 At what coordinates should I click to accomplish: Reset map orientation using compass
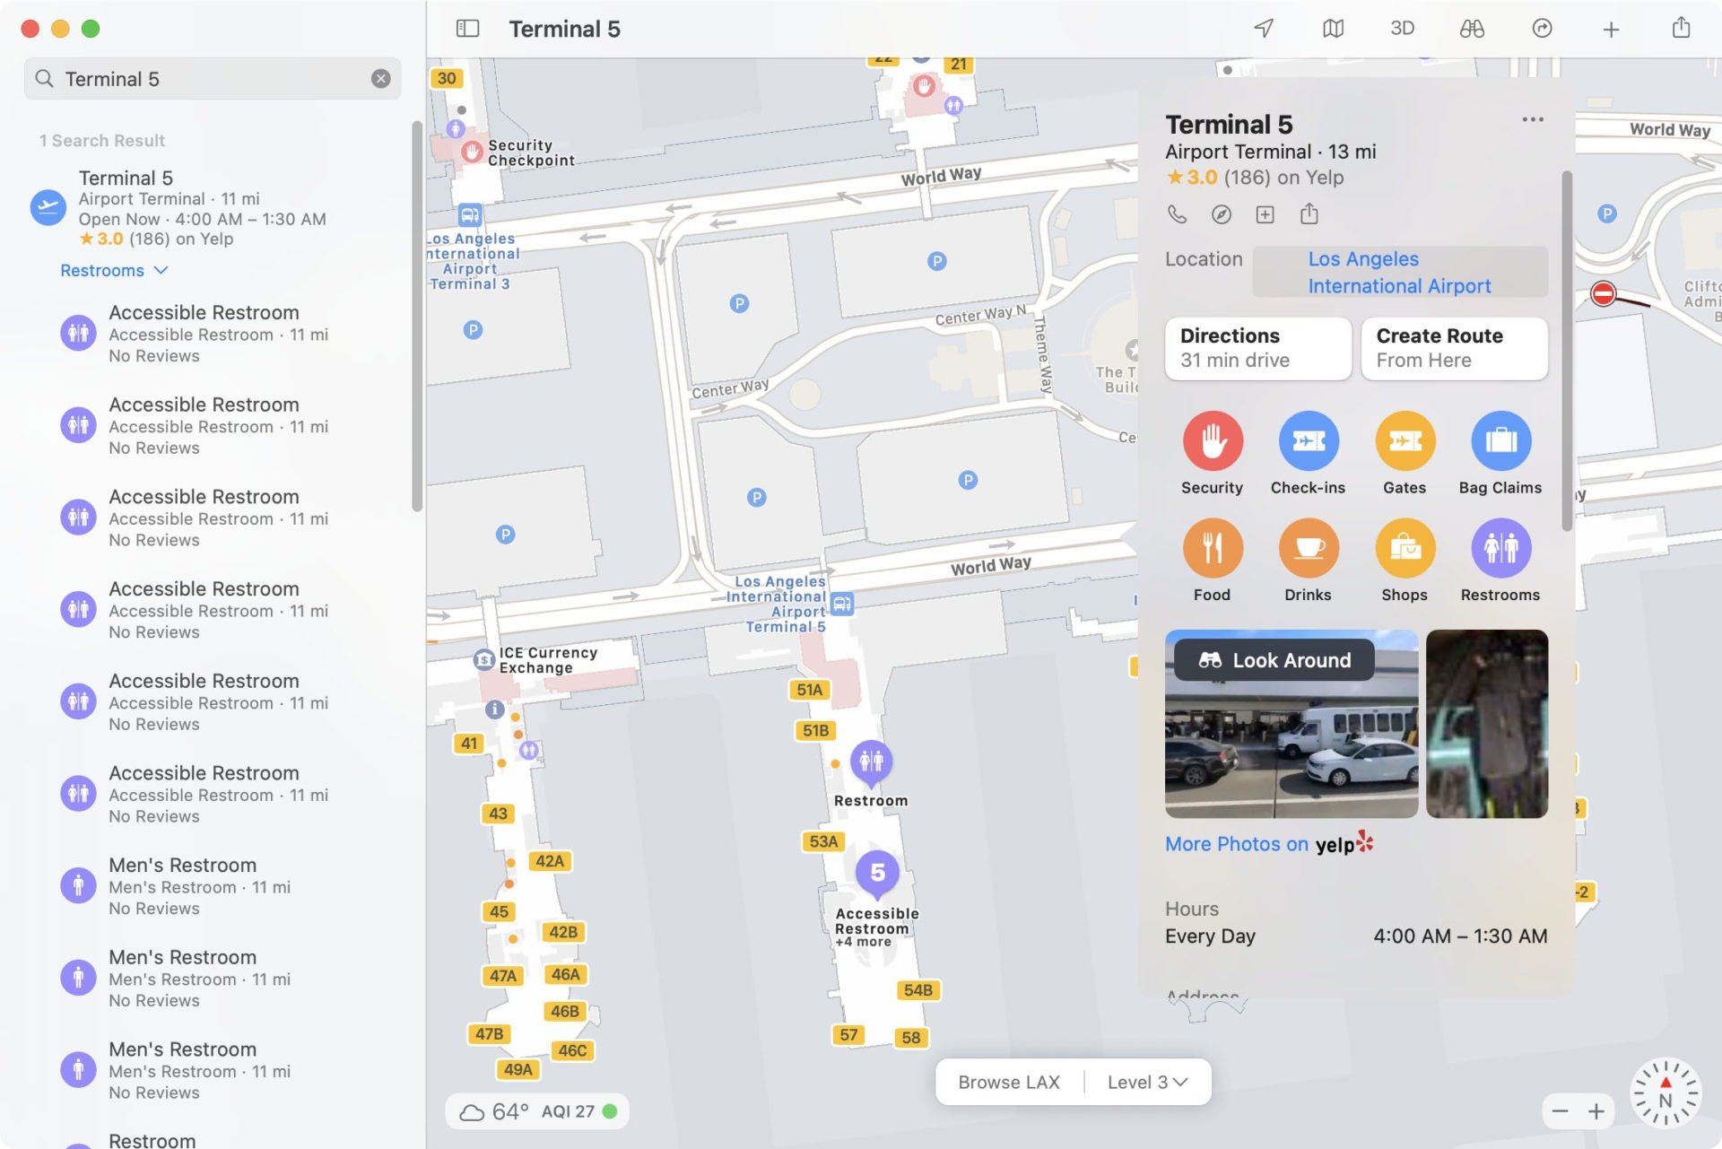pos(1665,1092)
